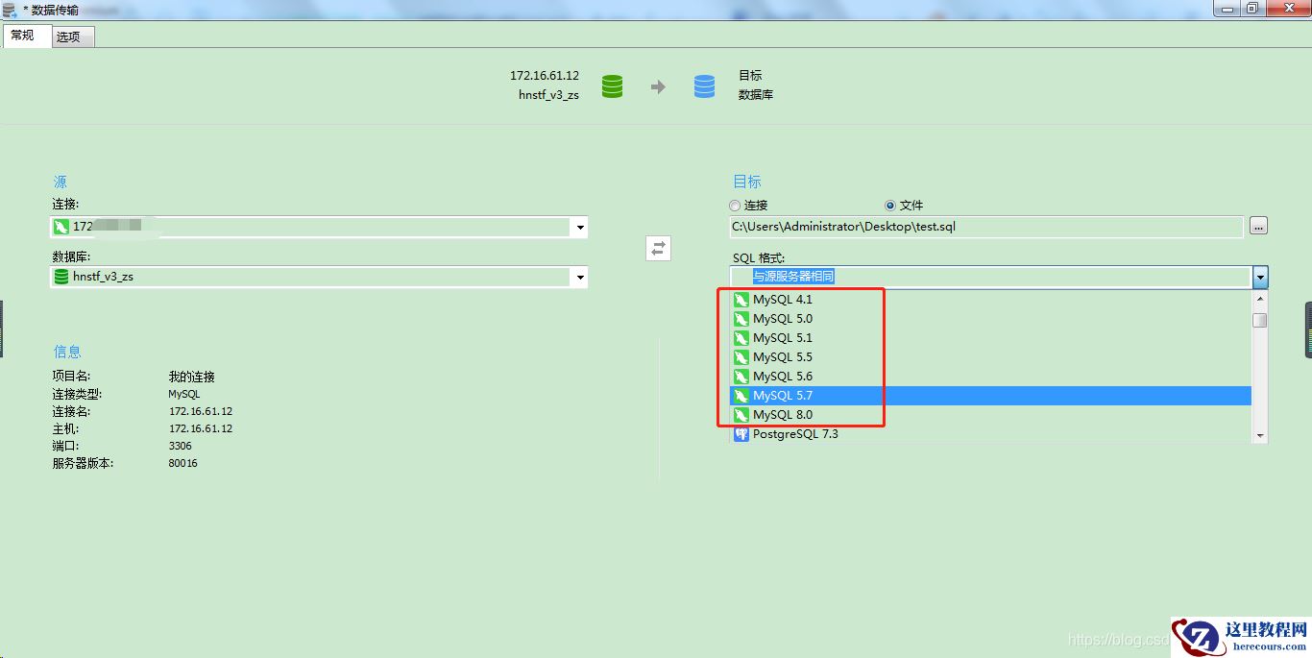This screenshot has width=1312, height=658.
Task: Choose MySQL 4.1 from the format list
Action: 990,300
